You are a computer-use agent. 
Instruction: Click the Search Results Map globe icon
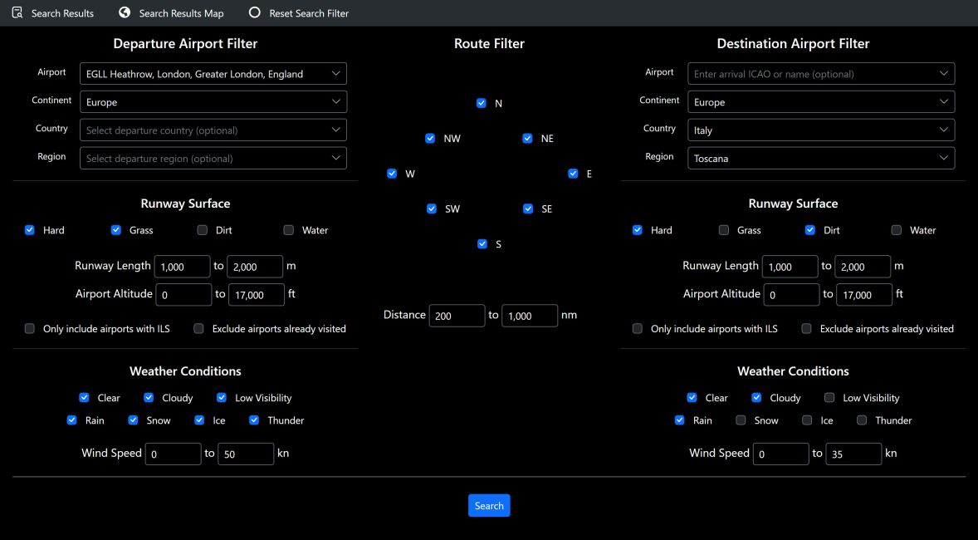click(124, 12)
